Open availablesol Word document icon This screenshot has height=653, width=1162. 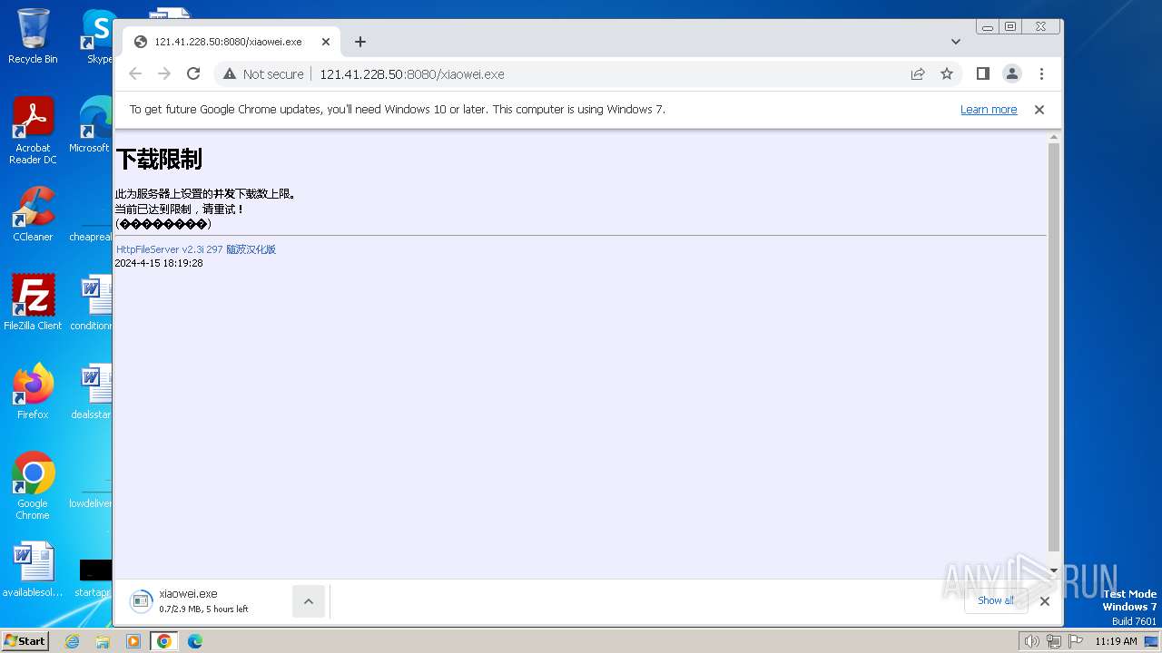click(x=33, y=570)
